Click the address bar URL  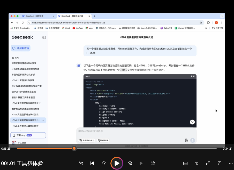point(69,23)
